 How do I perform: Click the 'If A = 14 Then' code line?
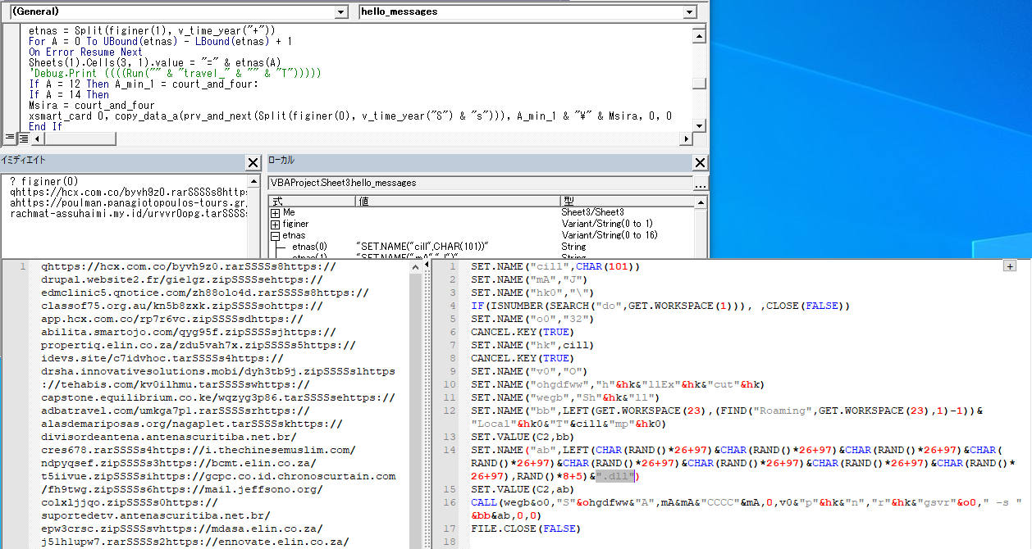click(x=69, y=94)
